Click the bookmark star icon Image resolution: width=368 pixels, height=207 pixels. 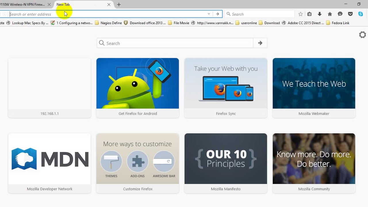coord(300,14)
